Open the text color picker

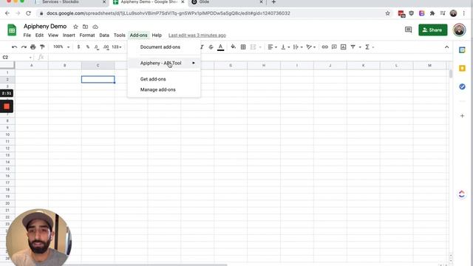[220, 47]
